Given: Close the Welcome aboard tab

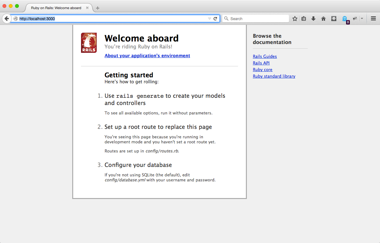Looking at the screenshot, I should point(87,8).
